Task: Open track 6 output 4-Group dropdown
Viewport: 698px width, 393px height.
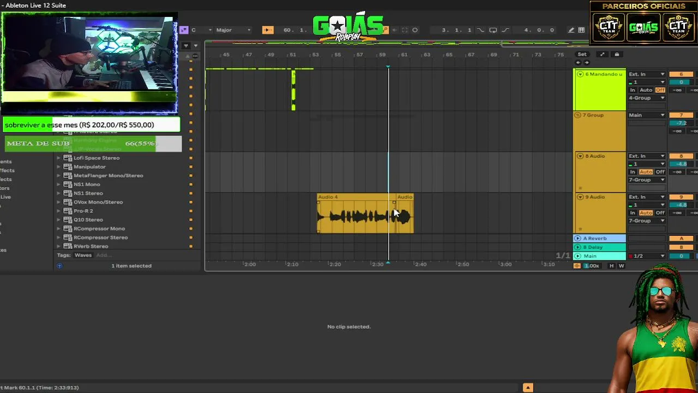Action: [647, 98]
